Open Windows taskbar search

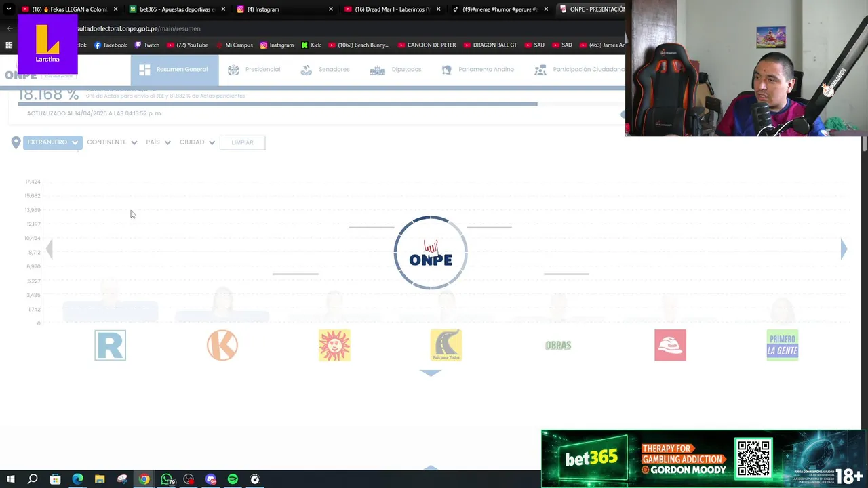(x=33, y=479)
